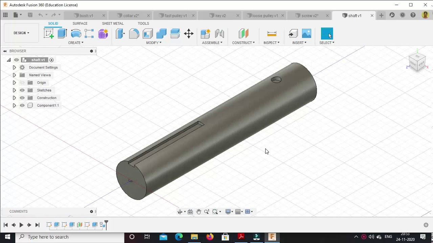Select the Create Sketch tool
The height and width of the screenshot is (243, 433).
pyautogui.click(x=49, y=33)
